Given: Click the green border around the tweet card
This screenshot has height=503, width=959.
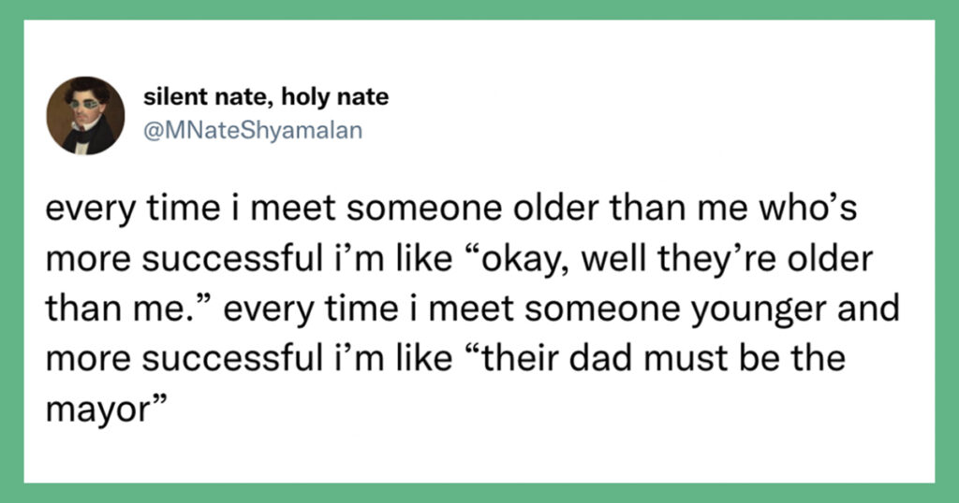Looking at the screenshot, I should 479,9.
